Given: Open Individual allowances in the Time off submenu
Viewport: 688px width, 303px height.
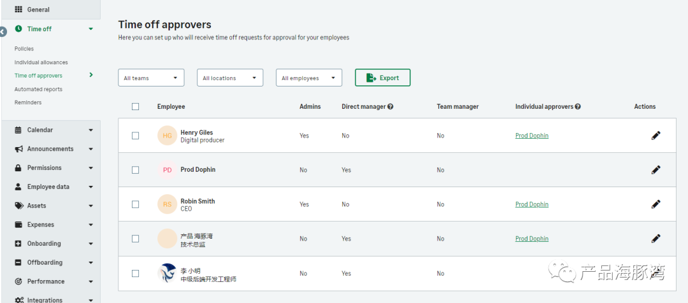Looking at the screenshot, I should pos(41,62).
